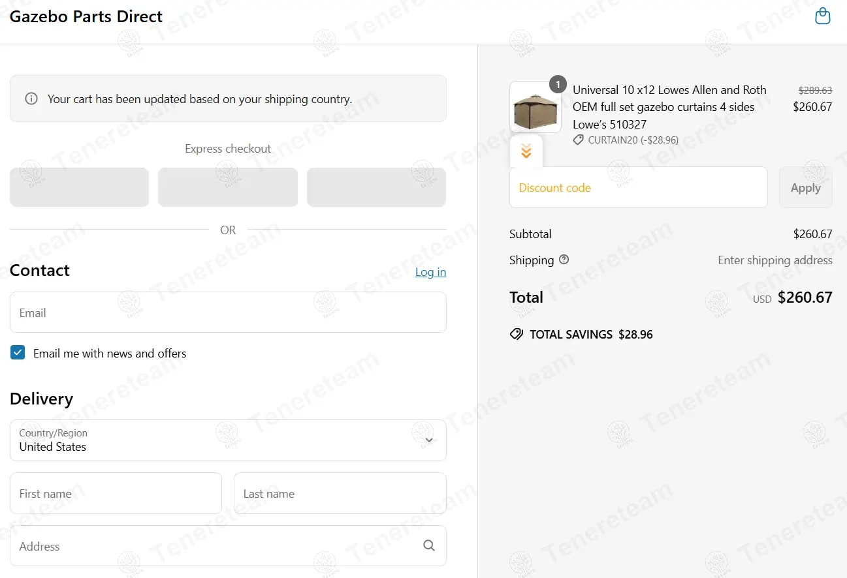Screen dimensions: 847x578
Task: Click the TOTAL SAVINGS $28.96 text
Action: tap(591, 335)
